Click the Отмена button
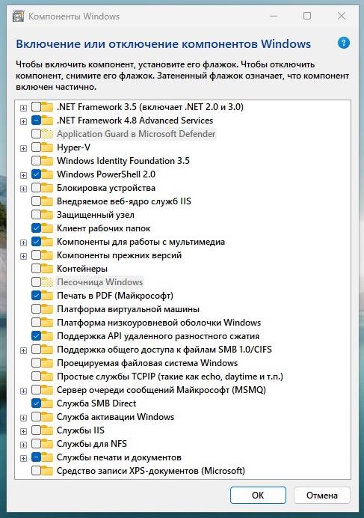364x518 pixels. 321,496
